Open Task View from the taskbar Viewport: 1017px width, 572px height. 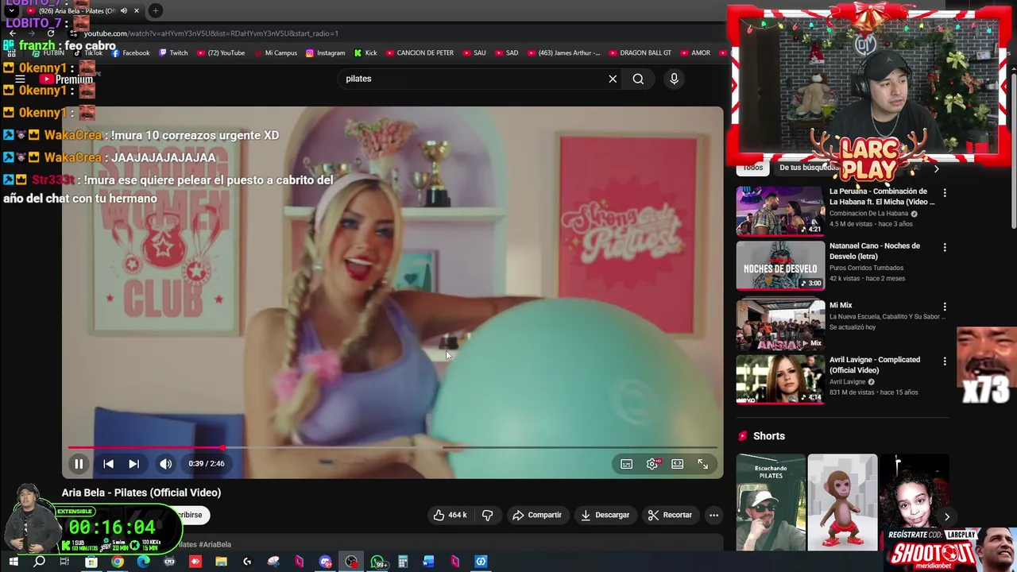coord(64,562)
